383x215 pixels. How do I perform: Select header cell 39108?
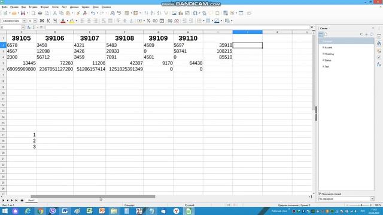124,38
